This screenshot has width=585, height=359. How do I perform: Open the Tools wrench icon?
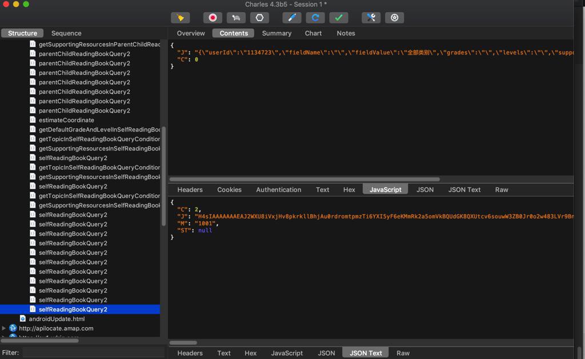coord(371,18)
